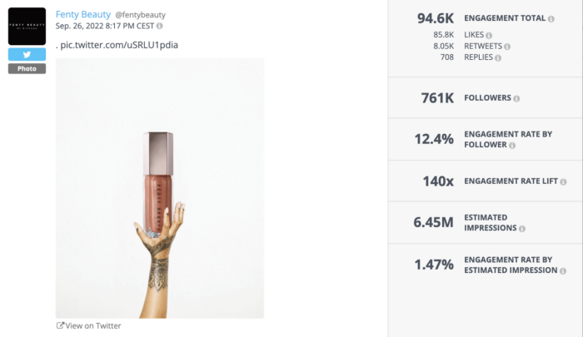The width and height of the screenshot is (583, 337).
Task: Click info icon for Engagement Rate by Estimated Impression
Action: coord(563,271)
